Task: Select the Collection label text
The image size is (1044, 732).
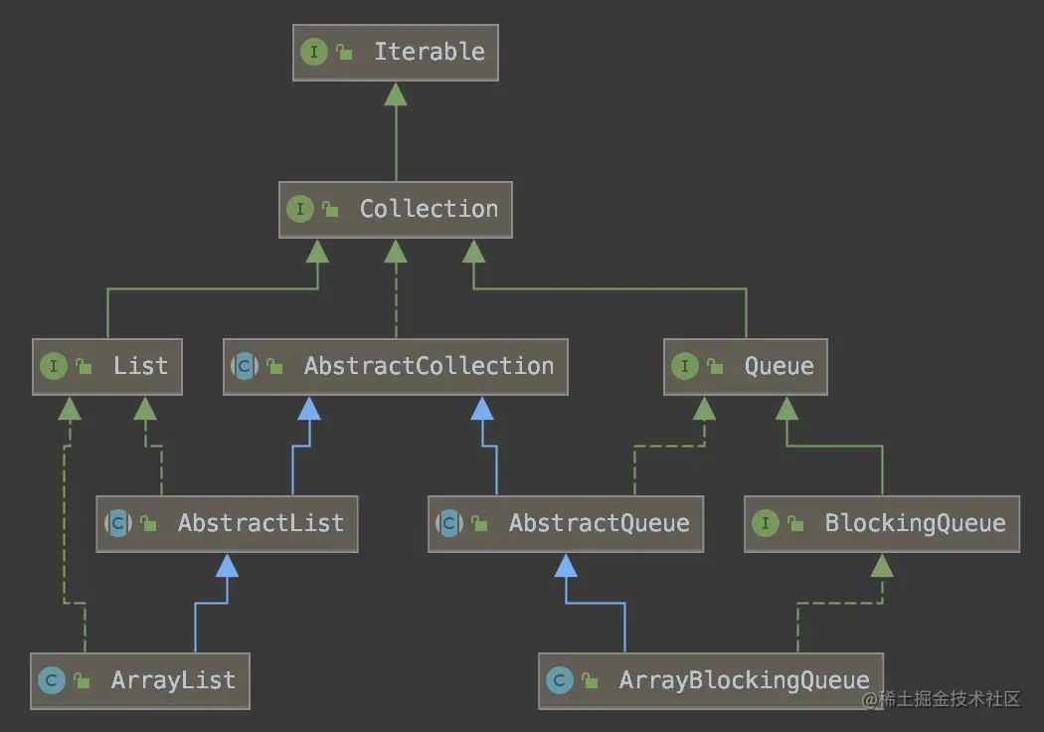Action: click(429, 209)
